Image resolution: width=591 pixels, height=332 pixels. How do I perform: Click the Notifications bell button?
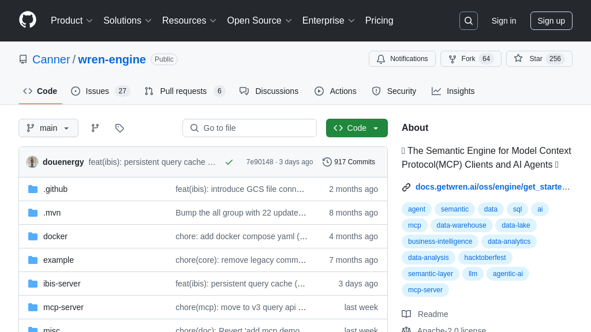[402, 59]
